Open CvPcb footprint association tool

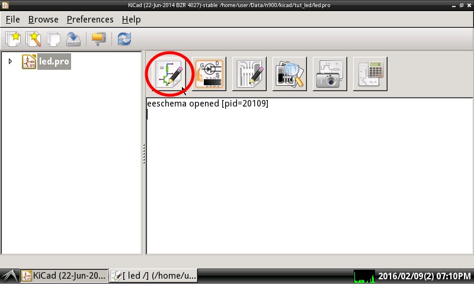point(209,74)
